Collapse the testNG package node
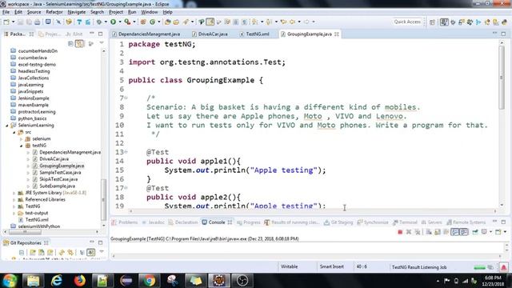The image size is (512, 288). [x=22, y=146]
